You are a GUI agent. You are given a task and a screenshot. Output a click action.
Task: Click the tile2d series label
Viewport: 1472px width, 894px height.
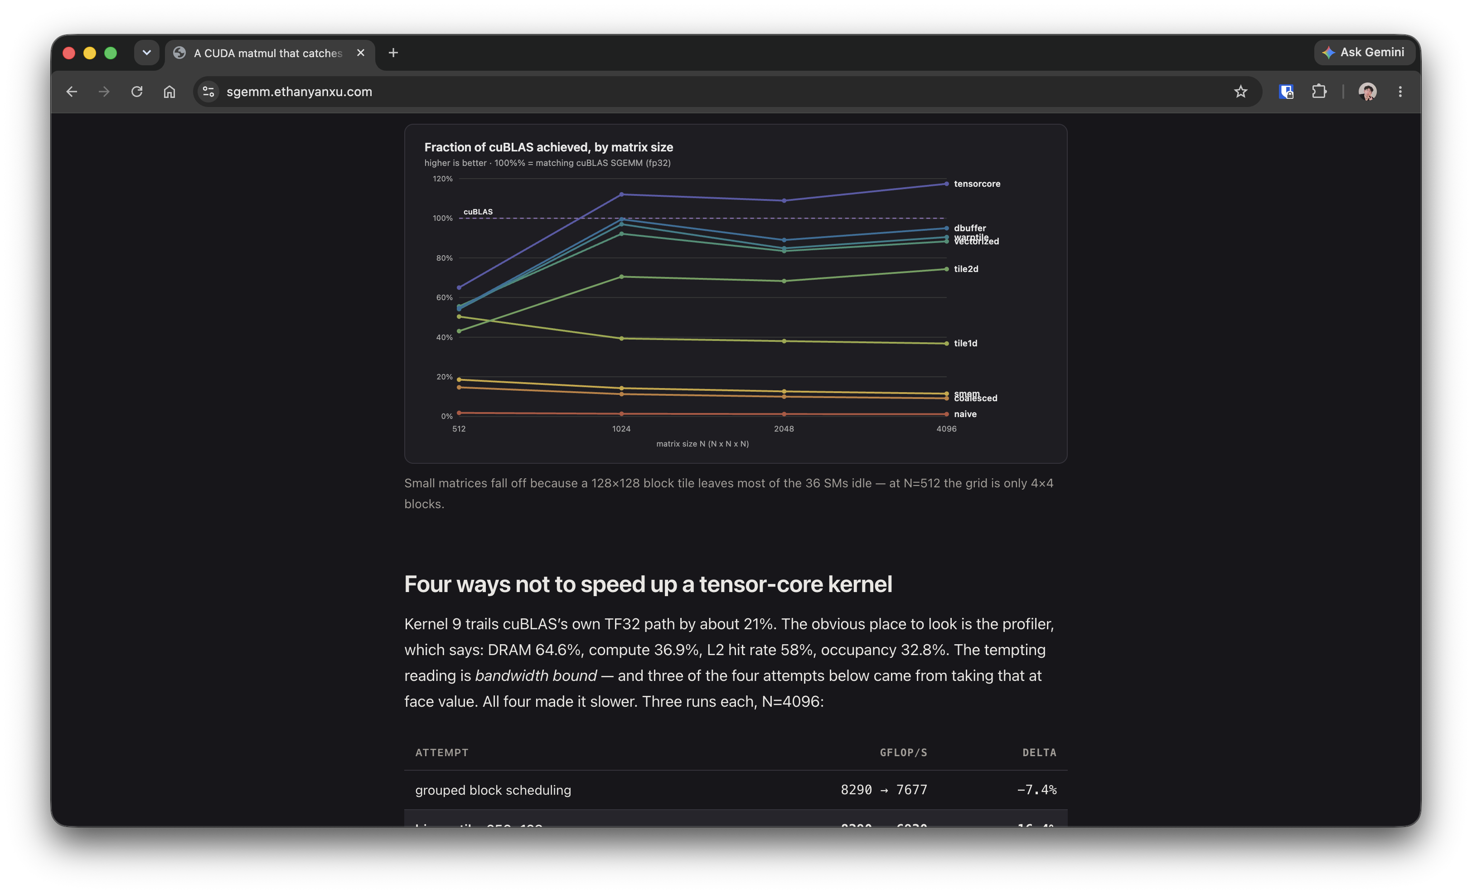(x=966, y=269)
